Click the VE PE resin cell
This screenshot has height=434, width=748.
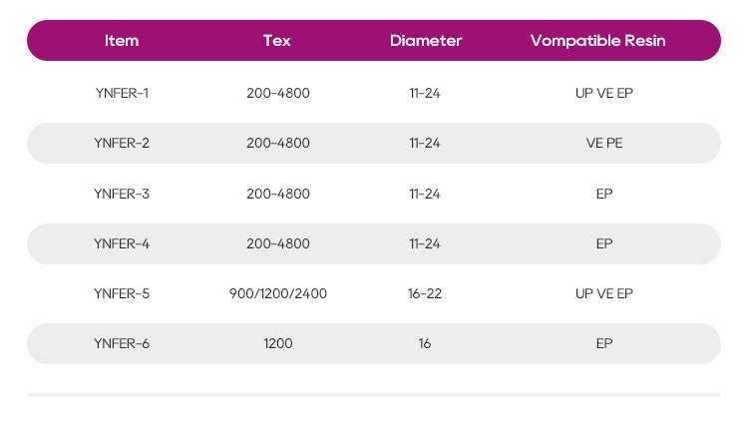pos(604,143)
